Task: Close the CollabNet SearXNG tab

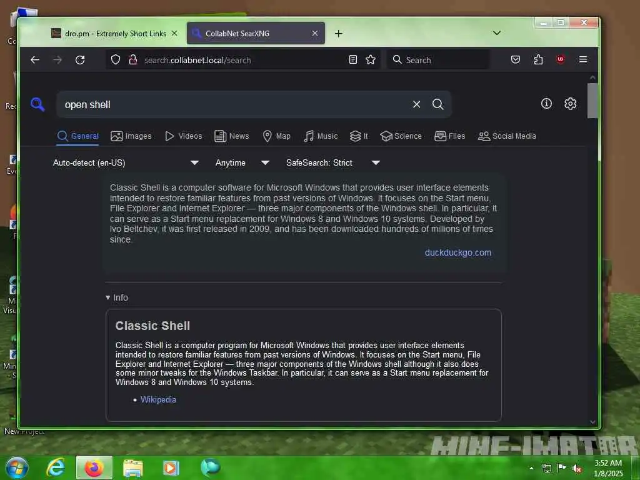Action: (315, 34)
